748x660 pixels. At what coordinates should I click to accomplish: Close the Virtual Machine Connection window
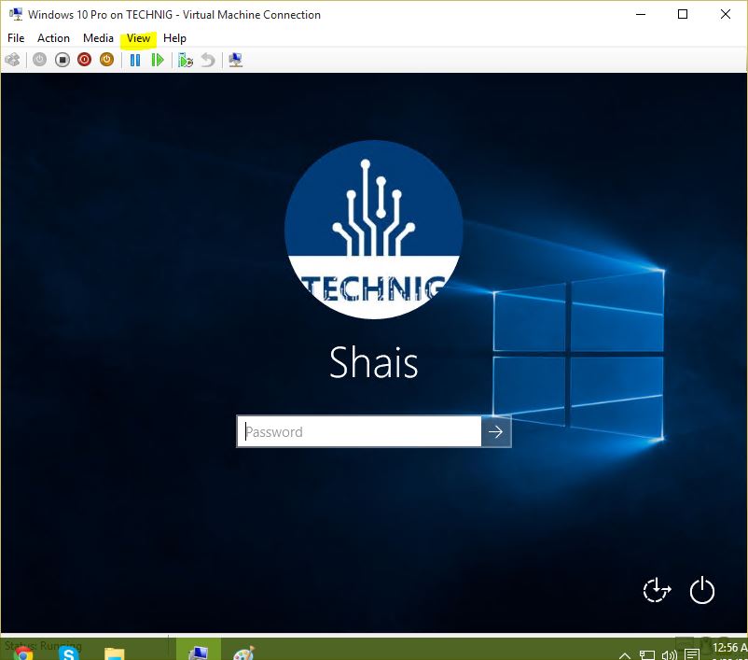pyautogui.click(x=725, y=14)
